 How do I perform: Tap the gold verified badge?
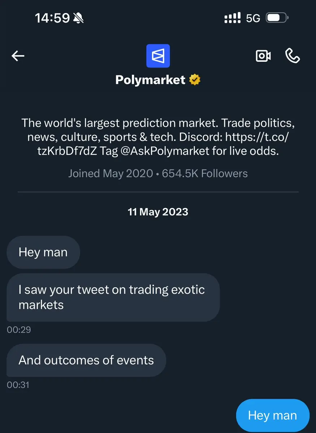coord(195,80)
